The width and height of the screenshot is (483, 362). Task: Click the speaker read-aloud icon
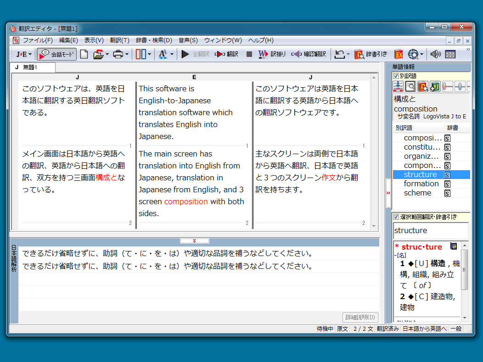(436, 54)
